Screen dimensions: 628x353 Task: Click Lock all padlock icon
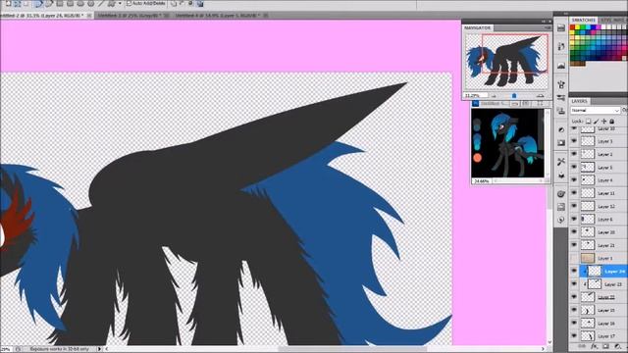tap(611, 121)
